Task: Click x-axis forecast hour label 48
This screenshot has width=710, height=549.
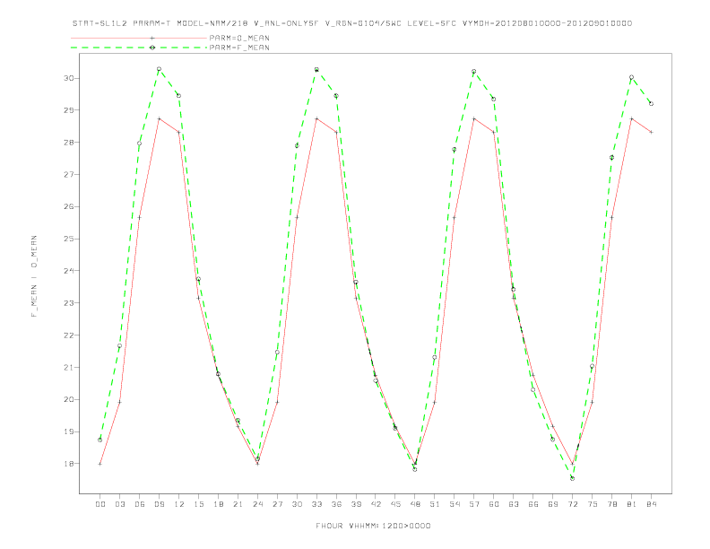Action: click(x=415, y=504)
